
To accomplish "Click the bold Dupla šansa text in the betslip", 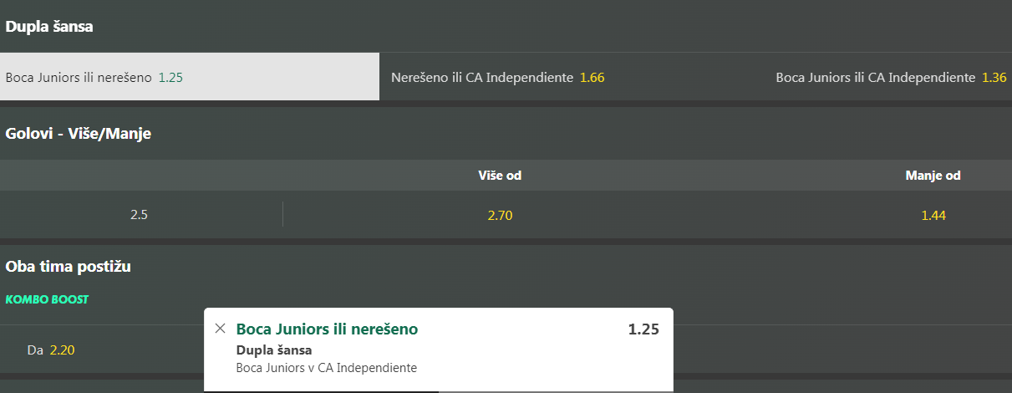I will click(x=274, y=350).
